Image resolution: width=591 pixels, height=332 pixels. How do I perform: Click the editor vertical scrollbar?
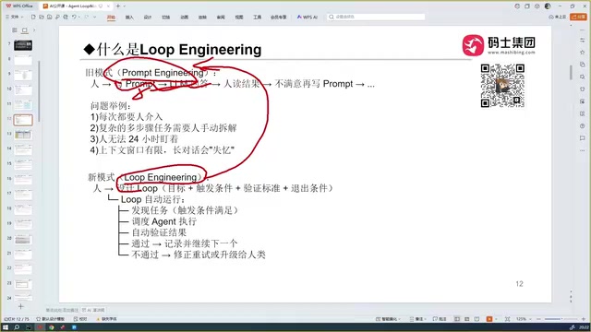[x=571, y=72]
